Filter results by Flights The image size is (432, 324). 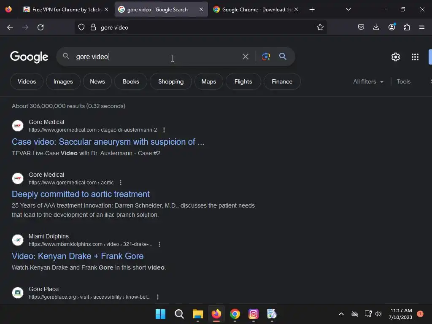click(x=243, y=81)
